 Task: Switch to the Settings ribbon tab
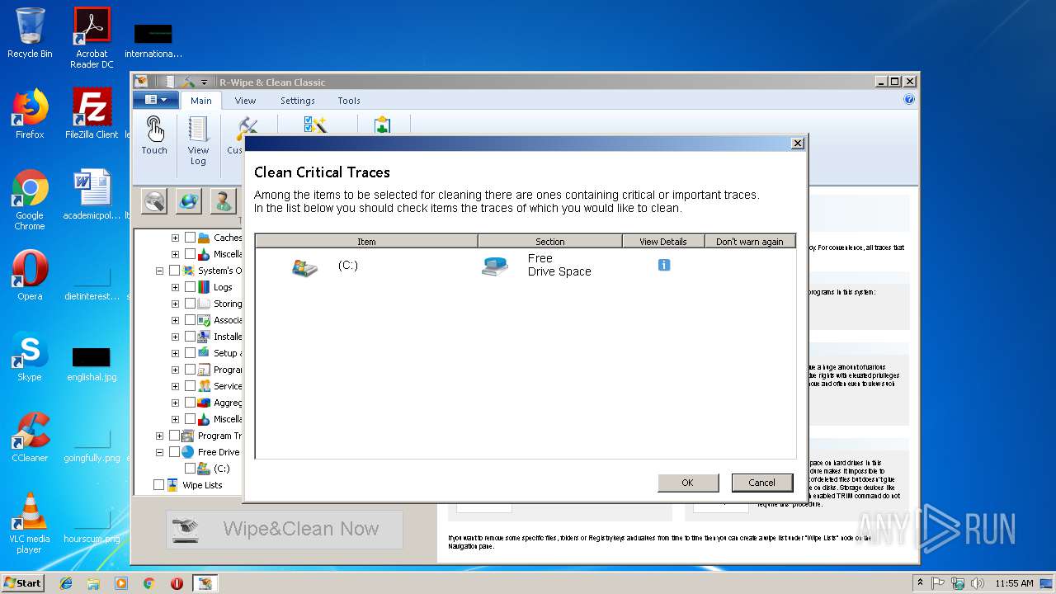297,101
